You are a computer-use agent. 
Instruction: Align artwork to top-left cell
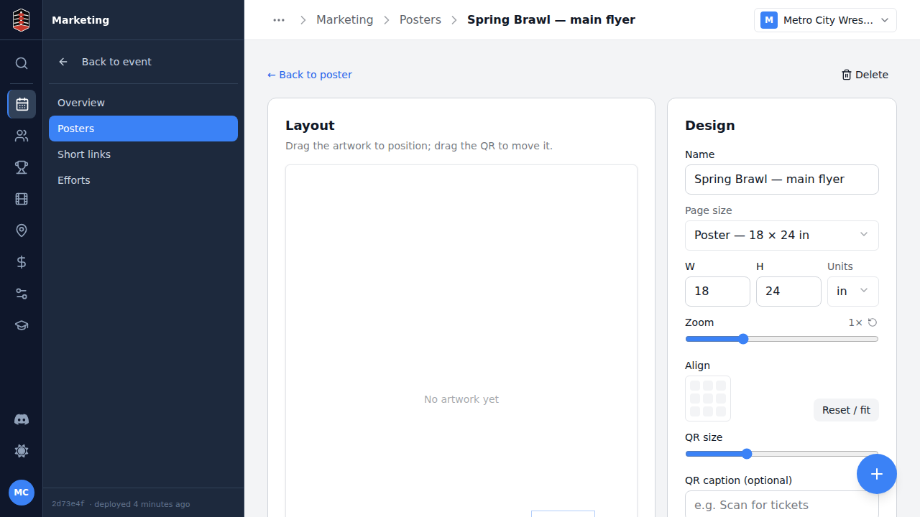(x=695, y=386)
